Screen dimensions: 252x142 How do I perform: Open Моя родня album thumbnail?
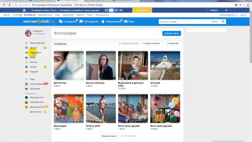pos(69,109)
